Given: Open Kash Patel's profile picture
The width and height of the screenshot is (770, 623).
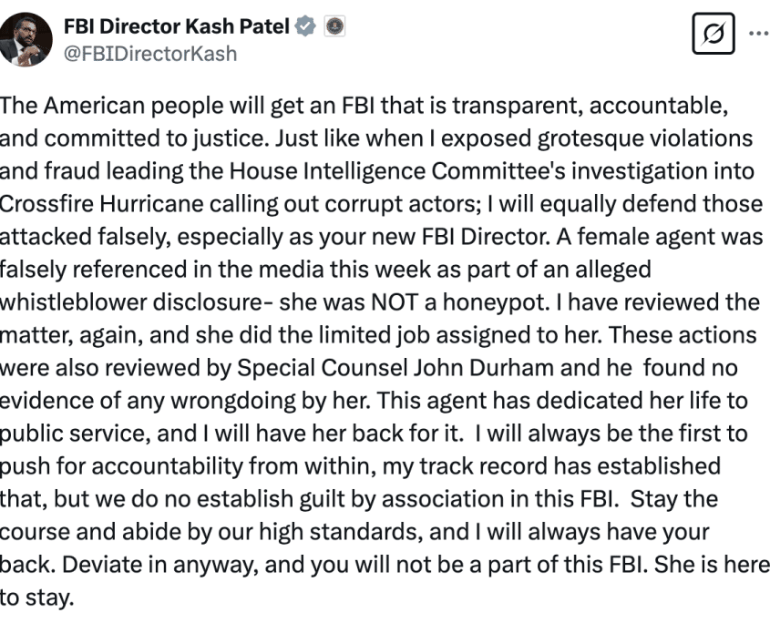Looking at the screenshot, I should point(26,40).
